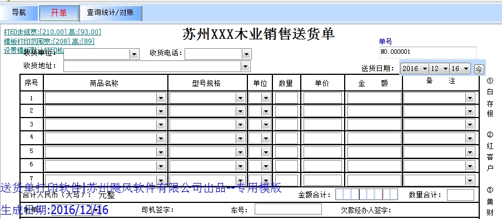Click the 数量 field in row 1
Screen dimensions: 502x219
(286, 98)
